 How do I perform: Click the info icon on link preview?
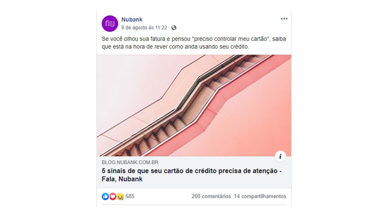click(280, 156)
